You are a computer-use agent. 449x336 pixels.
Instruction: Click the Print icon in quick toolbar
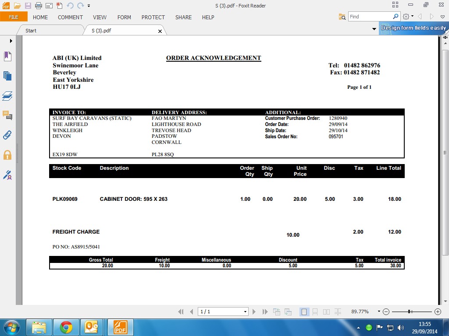[39, 6]
